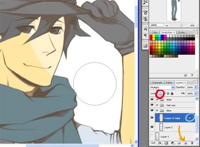The image size is (200, 147).
Task: Click canvas vertical scrollbar down arrow
Action: (136, 142)
